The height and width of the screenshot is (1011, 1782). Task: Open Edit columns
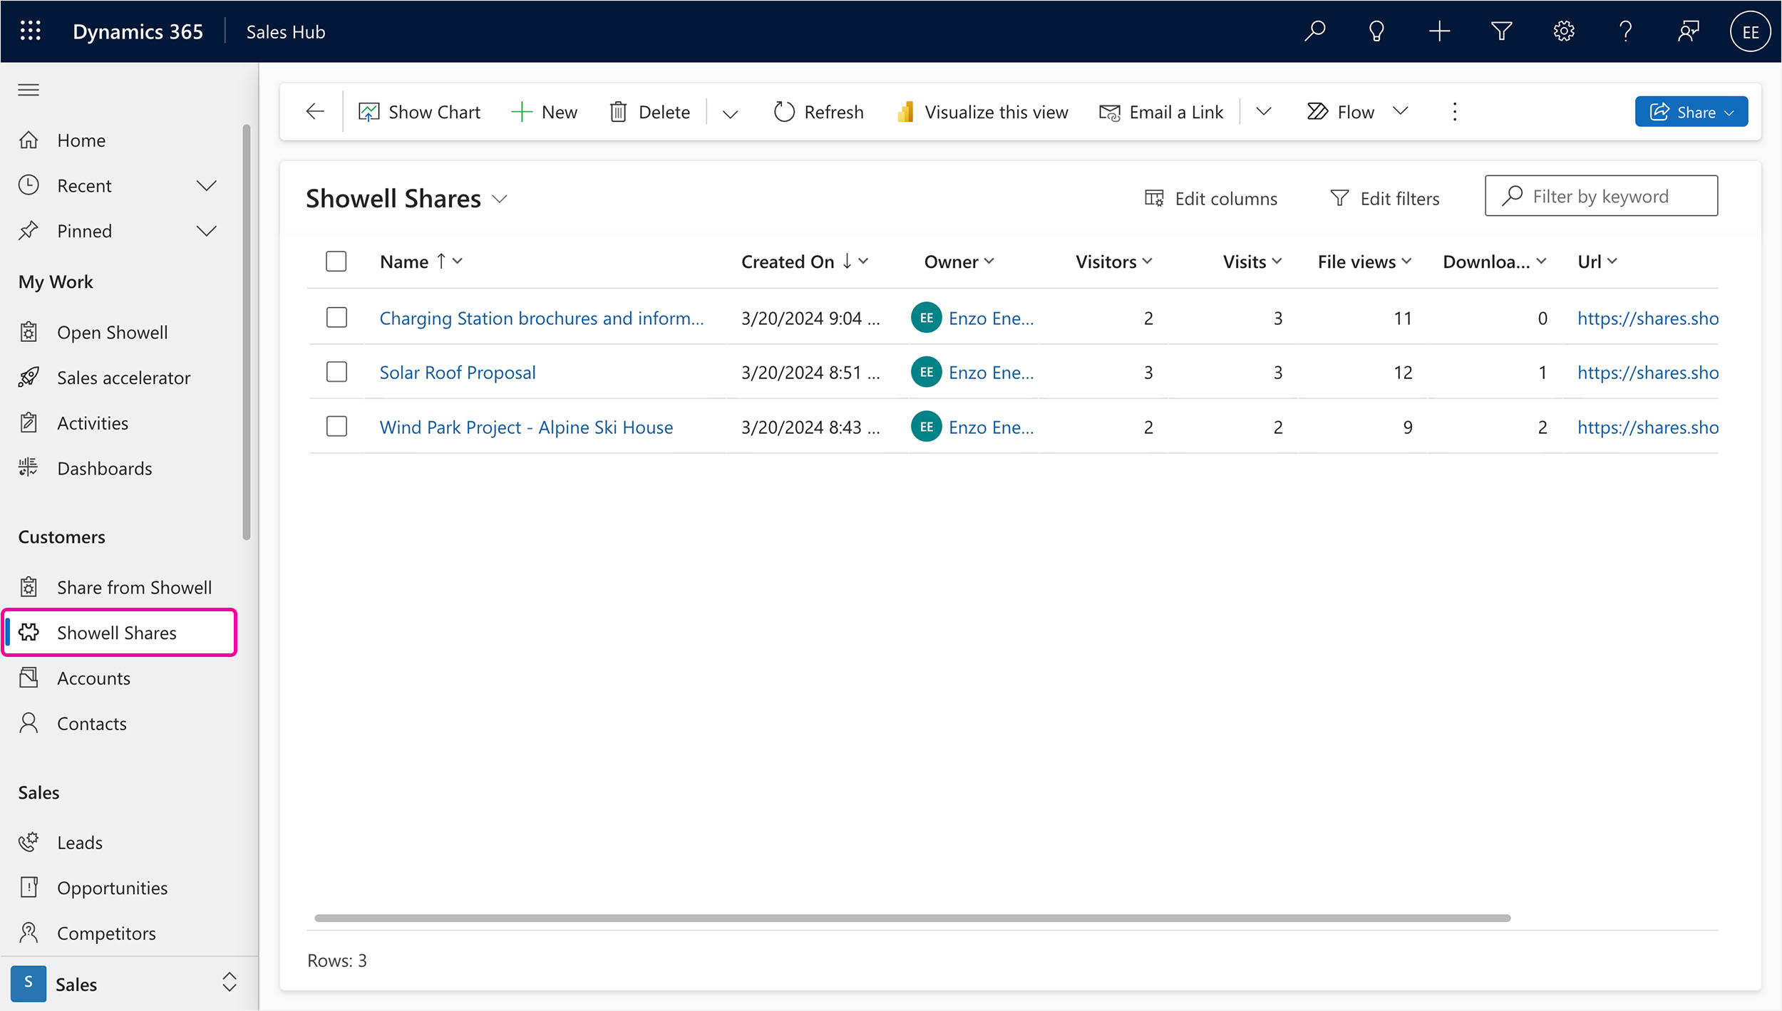[x=1211, y=198]
